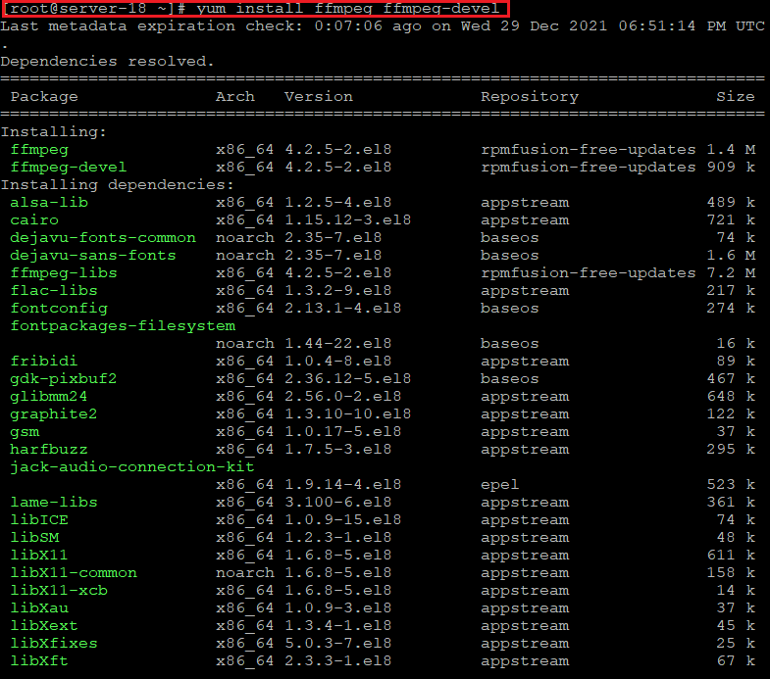
Task: Click baseos repository in fontconfig row
Action: click(x=510, y=309)
